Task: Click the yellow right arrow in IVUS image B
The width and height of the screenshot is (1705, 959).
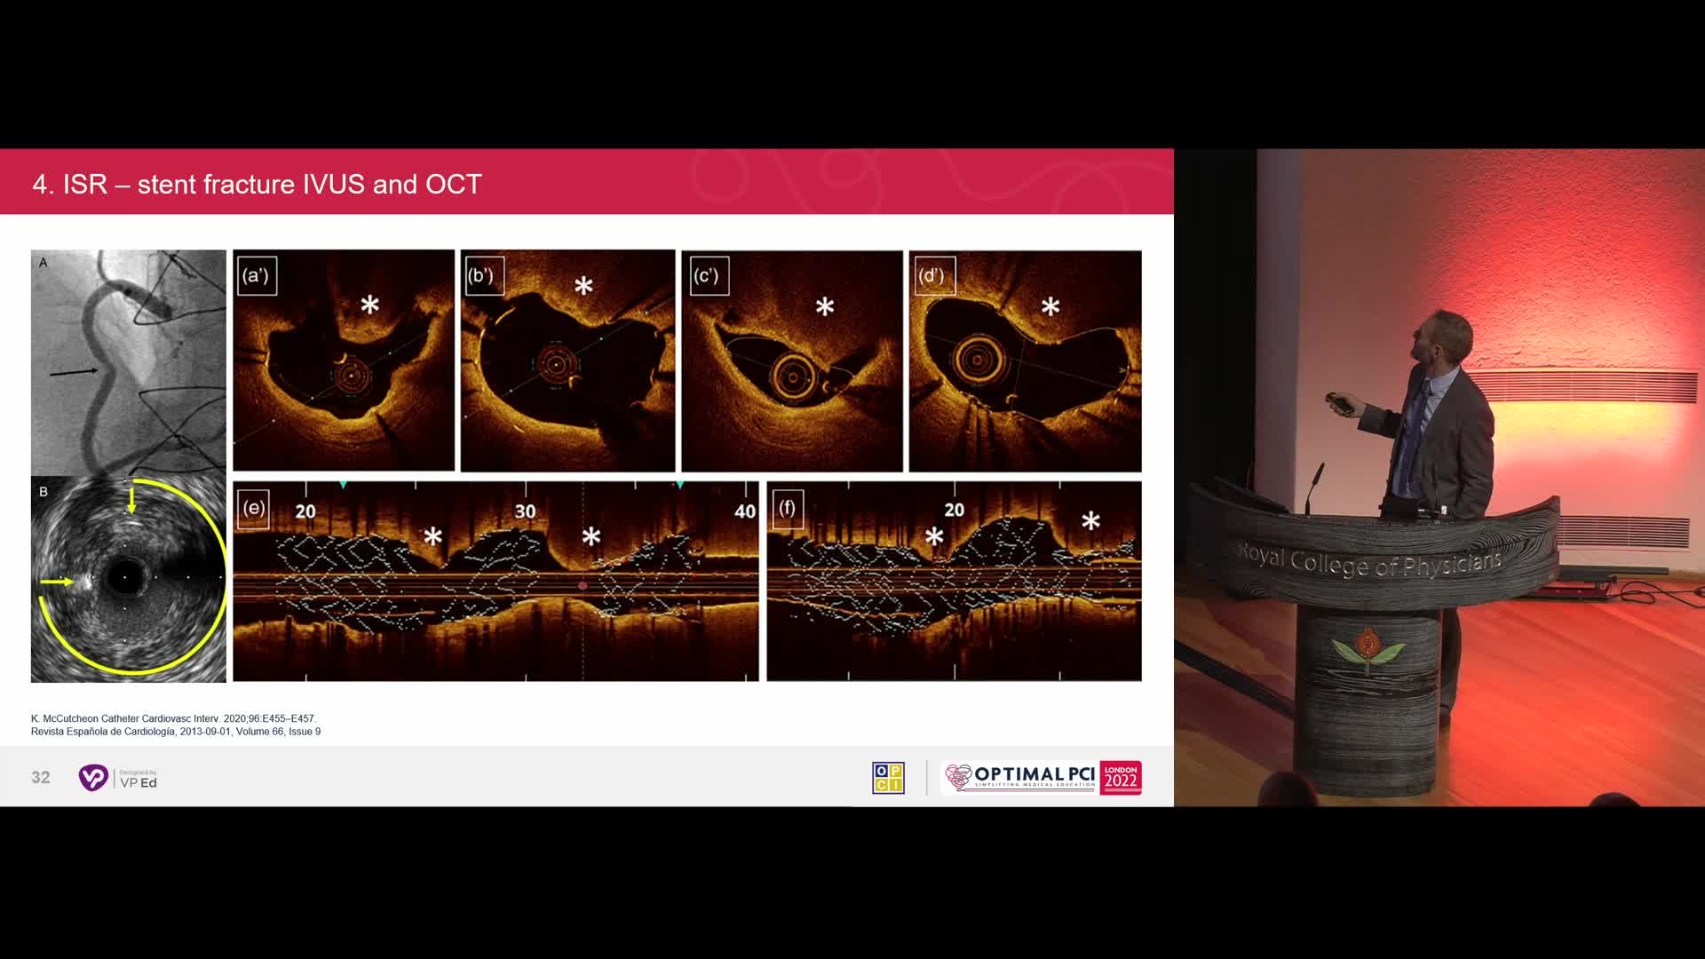Action: [x=57, y=582]
